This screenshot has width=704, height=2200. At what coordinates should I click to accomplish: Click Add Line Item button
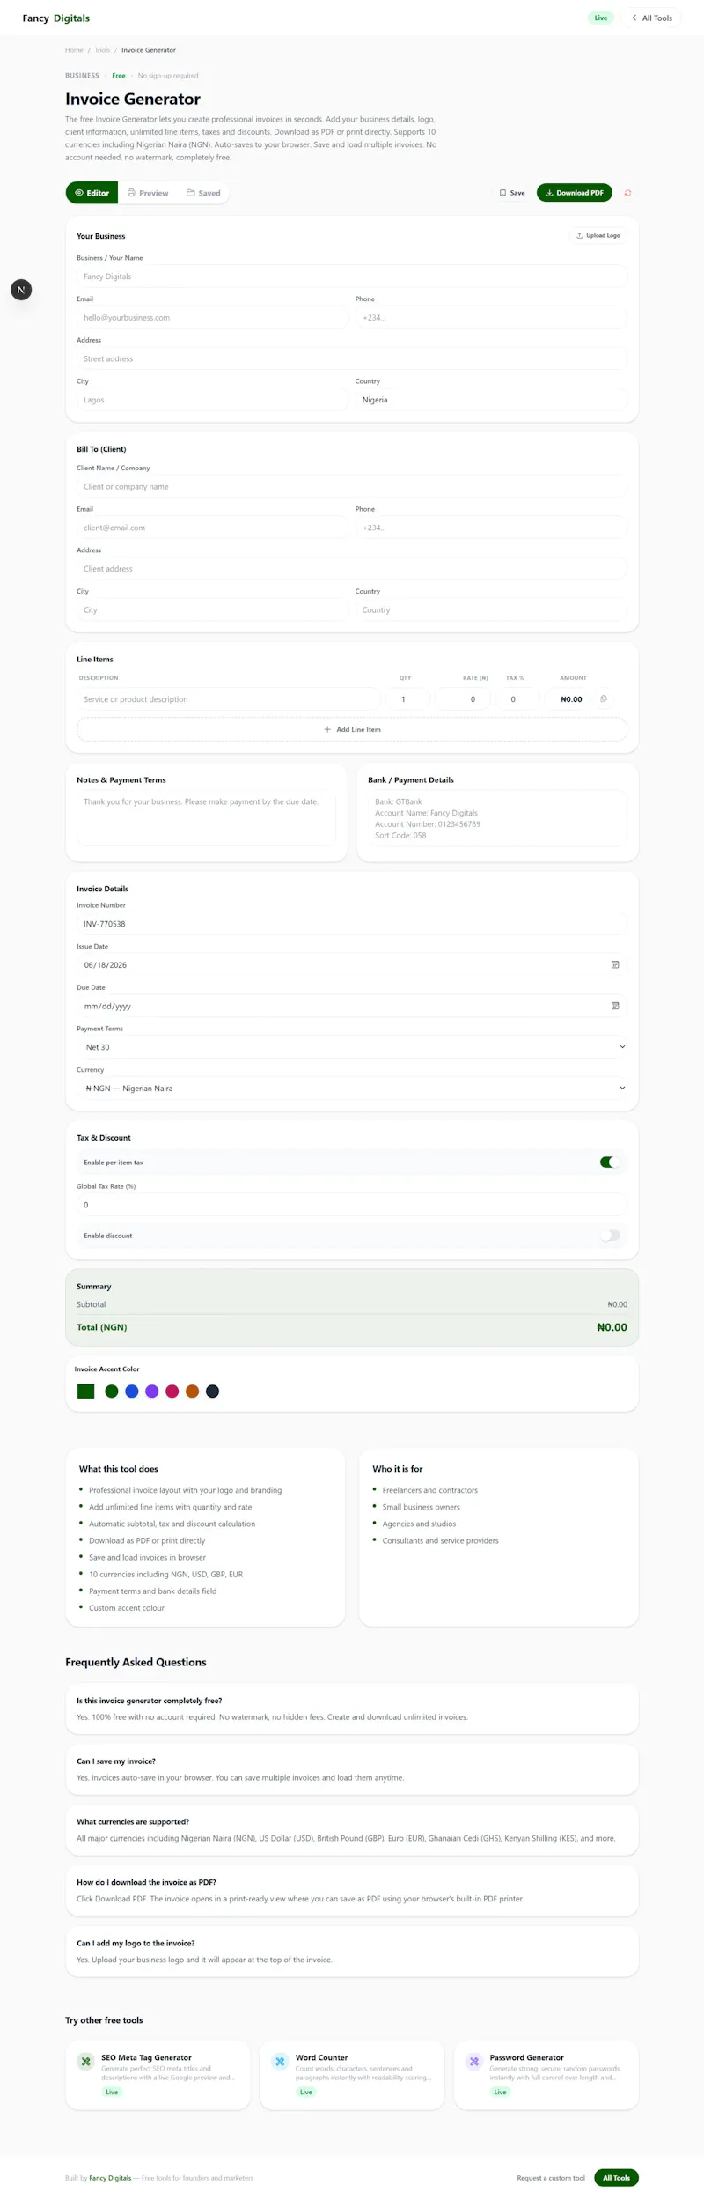(x=352, y=729)
